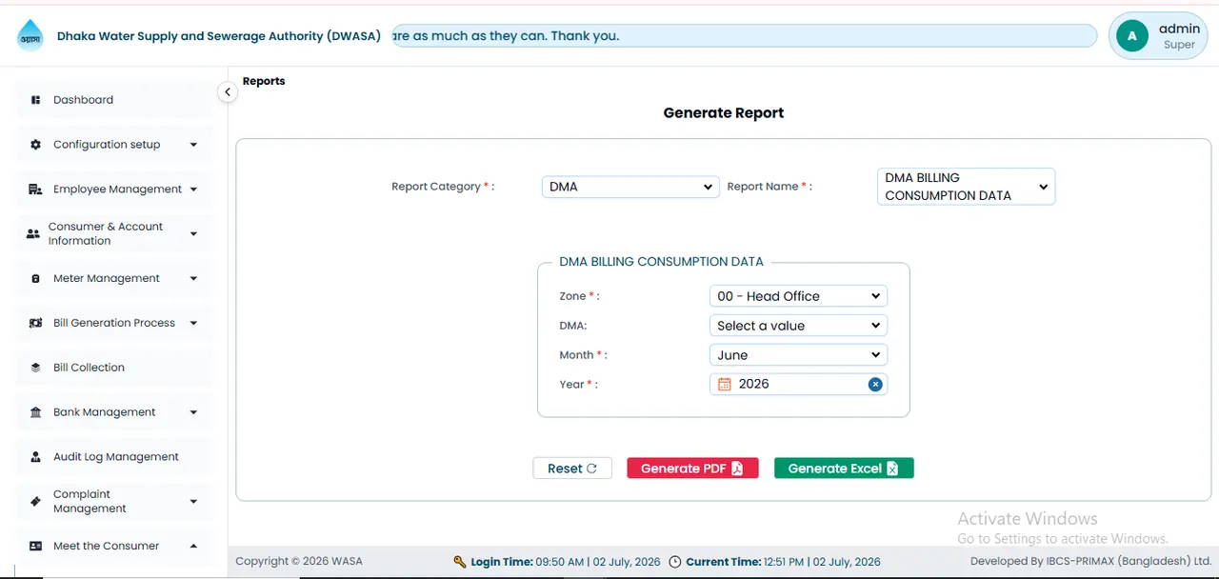Open the DMA Select a value dropdown
The image size is (1219, 579).
tap(798, 326)
